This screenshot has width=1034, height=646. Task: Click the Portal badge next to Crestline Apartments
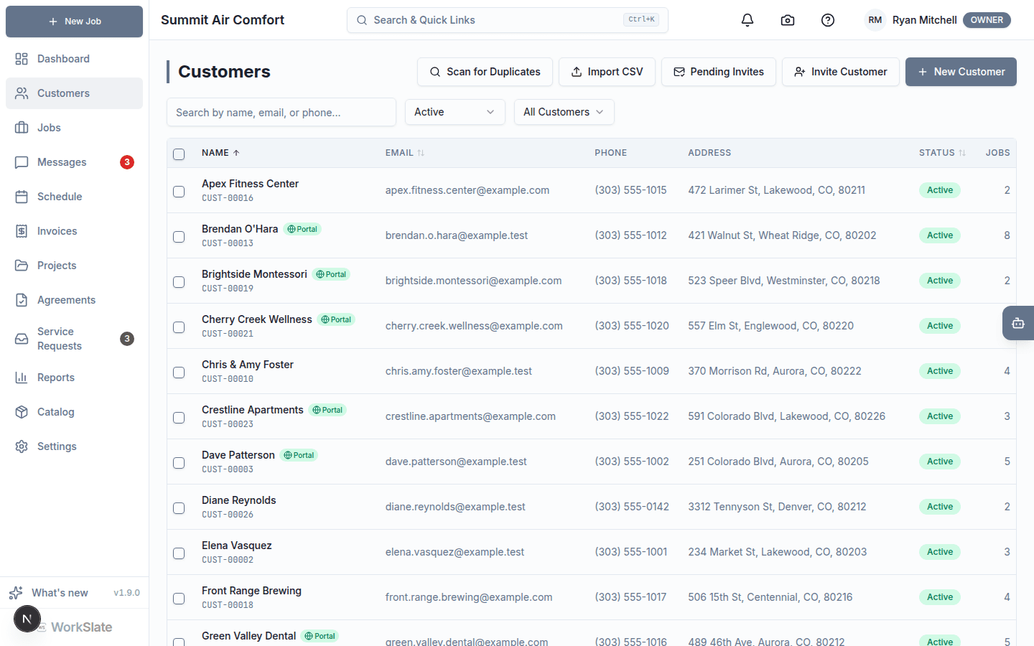click(x=327, y=410)
